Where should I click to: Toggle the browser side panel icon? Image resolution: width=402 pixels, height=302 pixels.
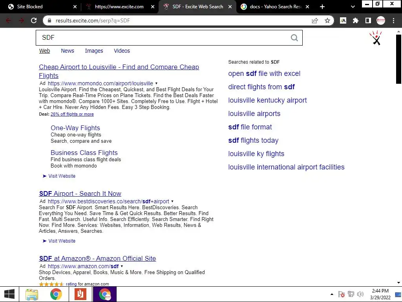point(368,20)
